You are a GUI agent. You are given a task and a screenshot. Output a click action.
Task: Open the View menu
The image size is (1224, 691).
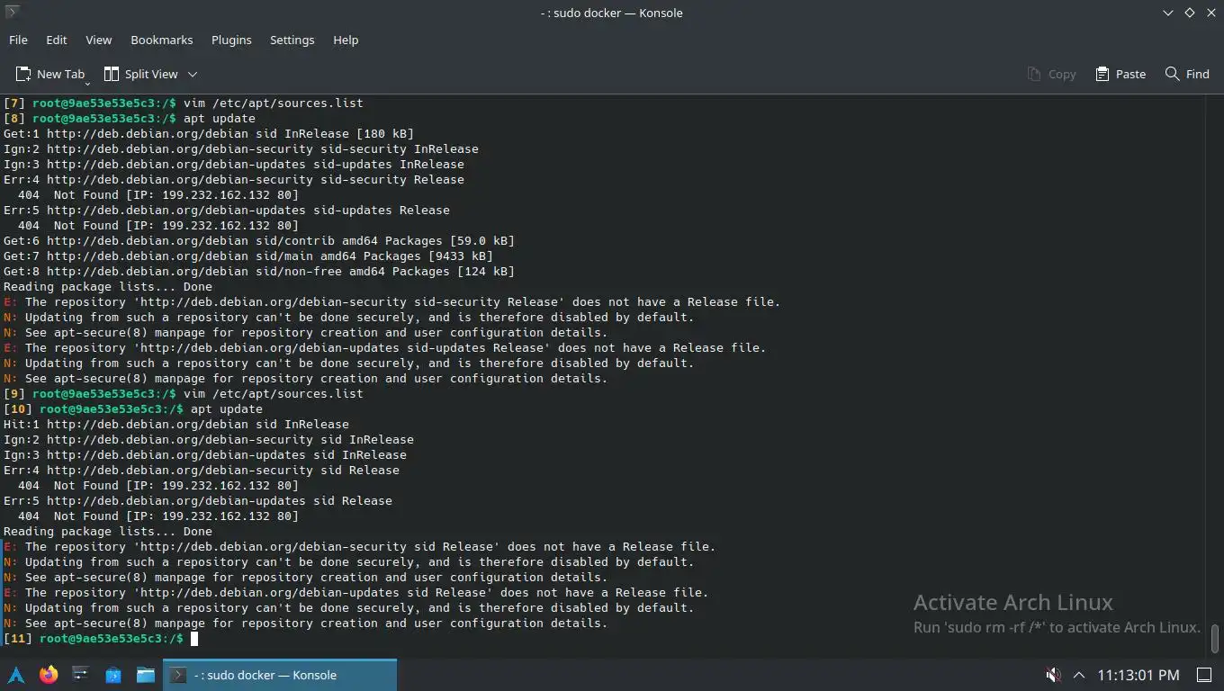99,40
